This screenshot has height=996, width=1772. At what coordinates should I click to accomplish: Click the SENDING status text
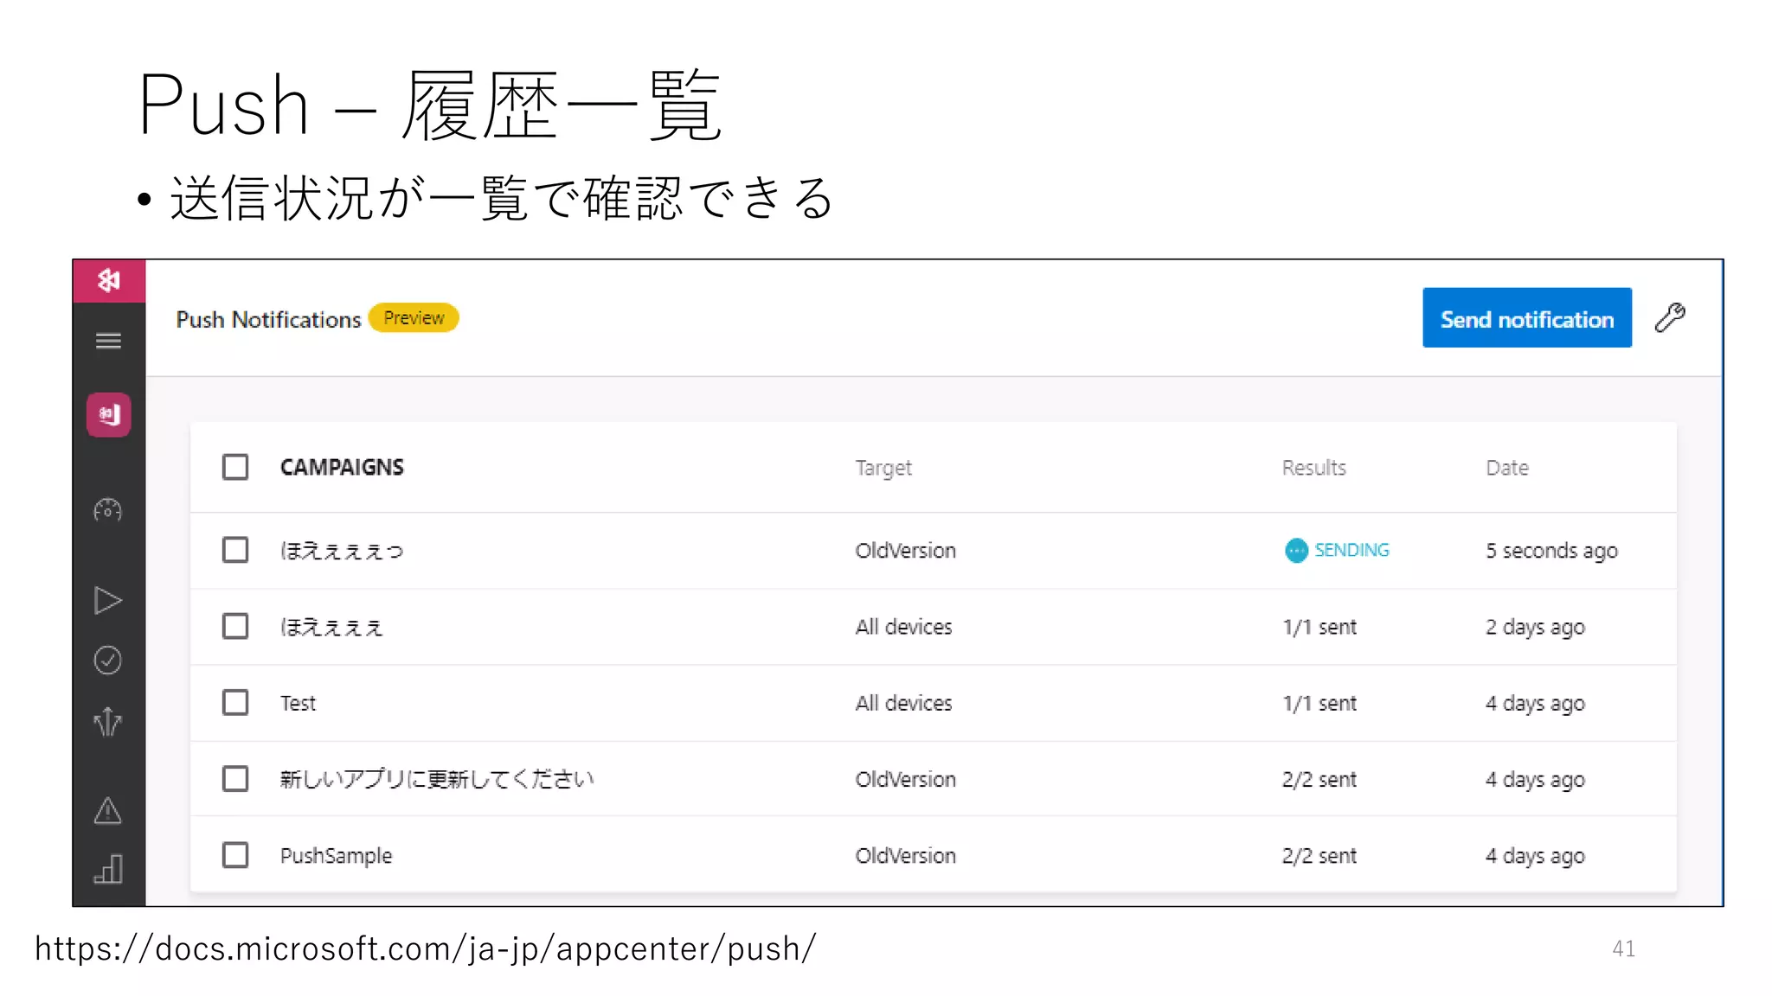click(x=1351, y=550)
